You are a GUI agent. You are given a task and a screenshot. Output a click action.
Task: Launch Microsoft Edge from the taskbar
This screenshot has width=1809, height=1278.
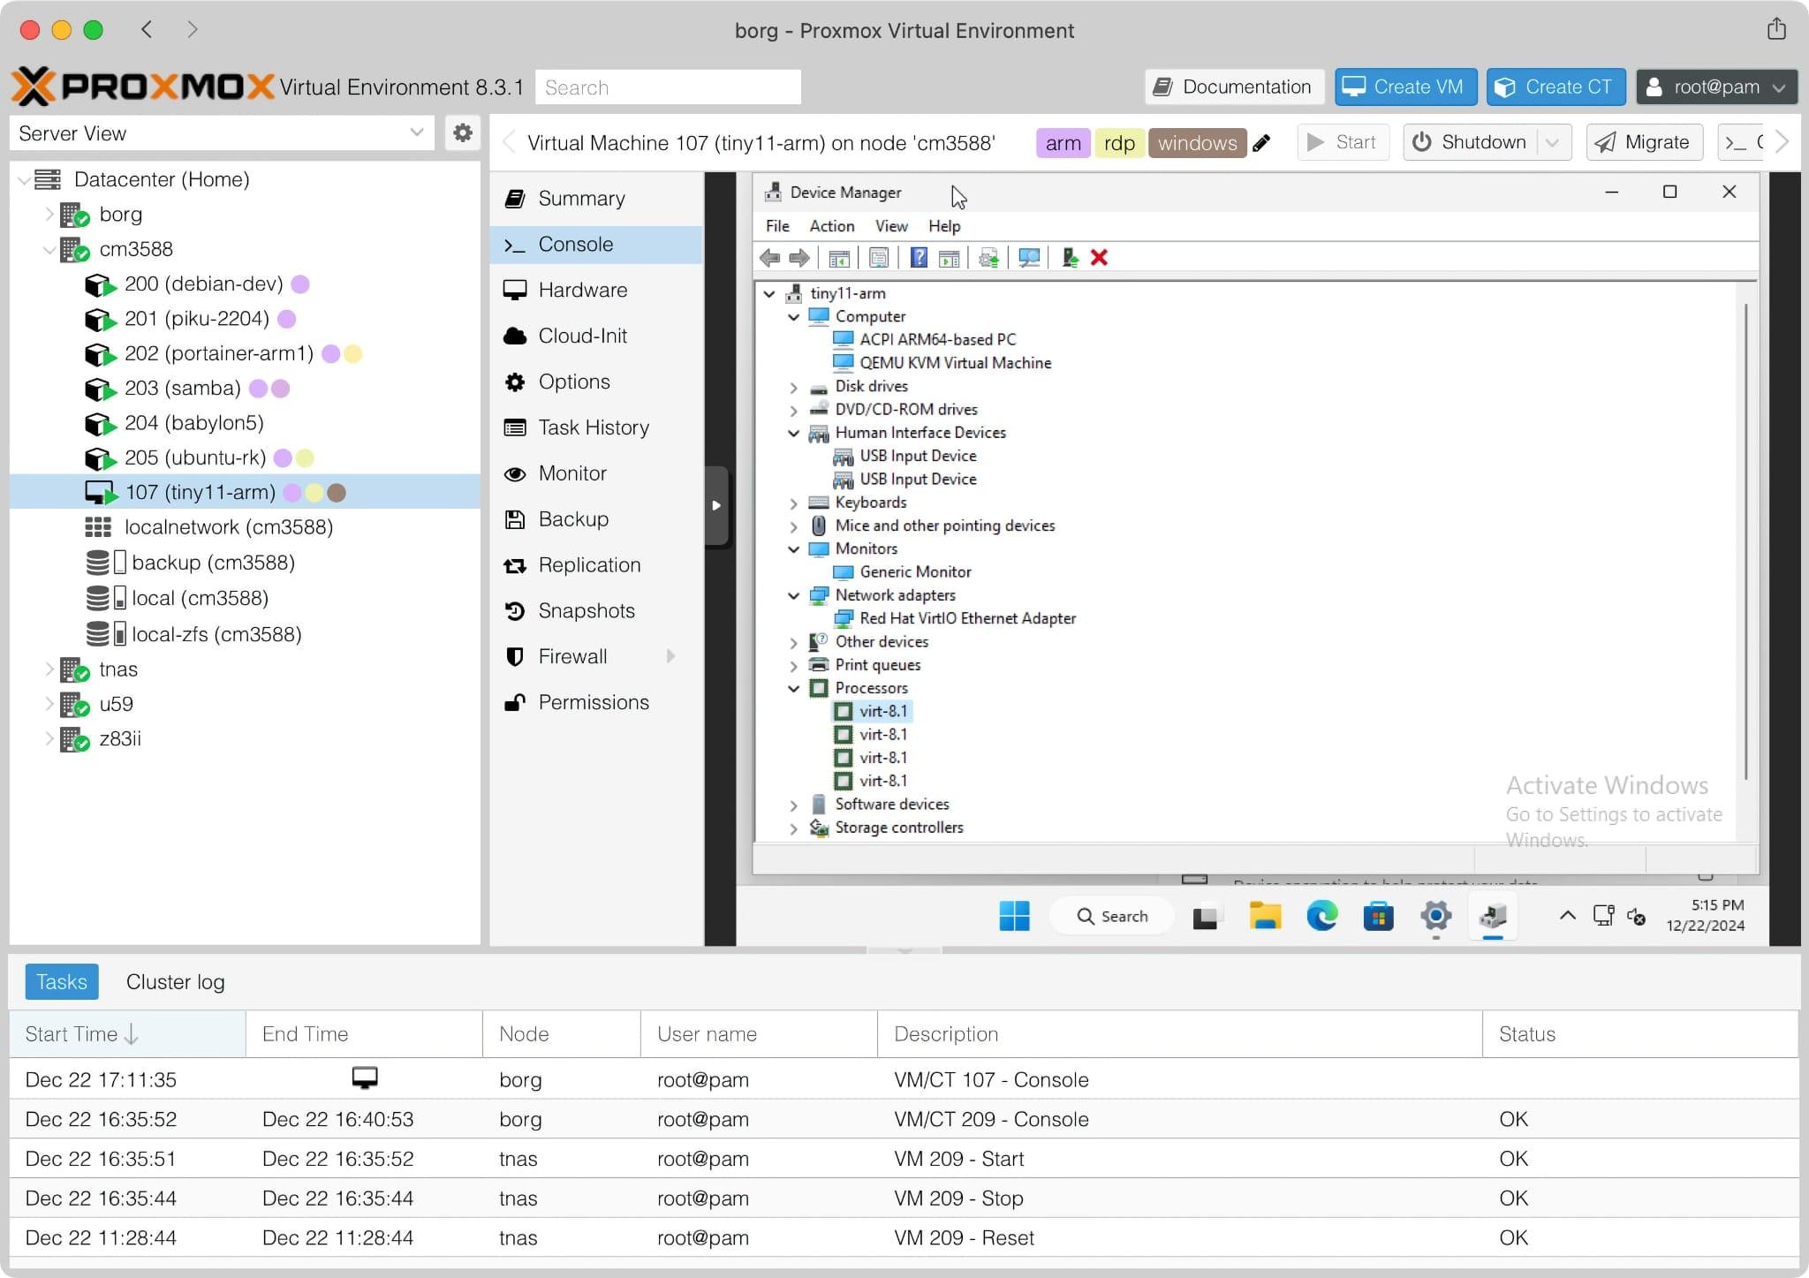tap(1321, 916)
